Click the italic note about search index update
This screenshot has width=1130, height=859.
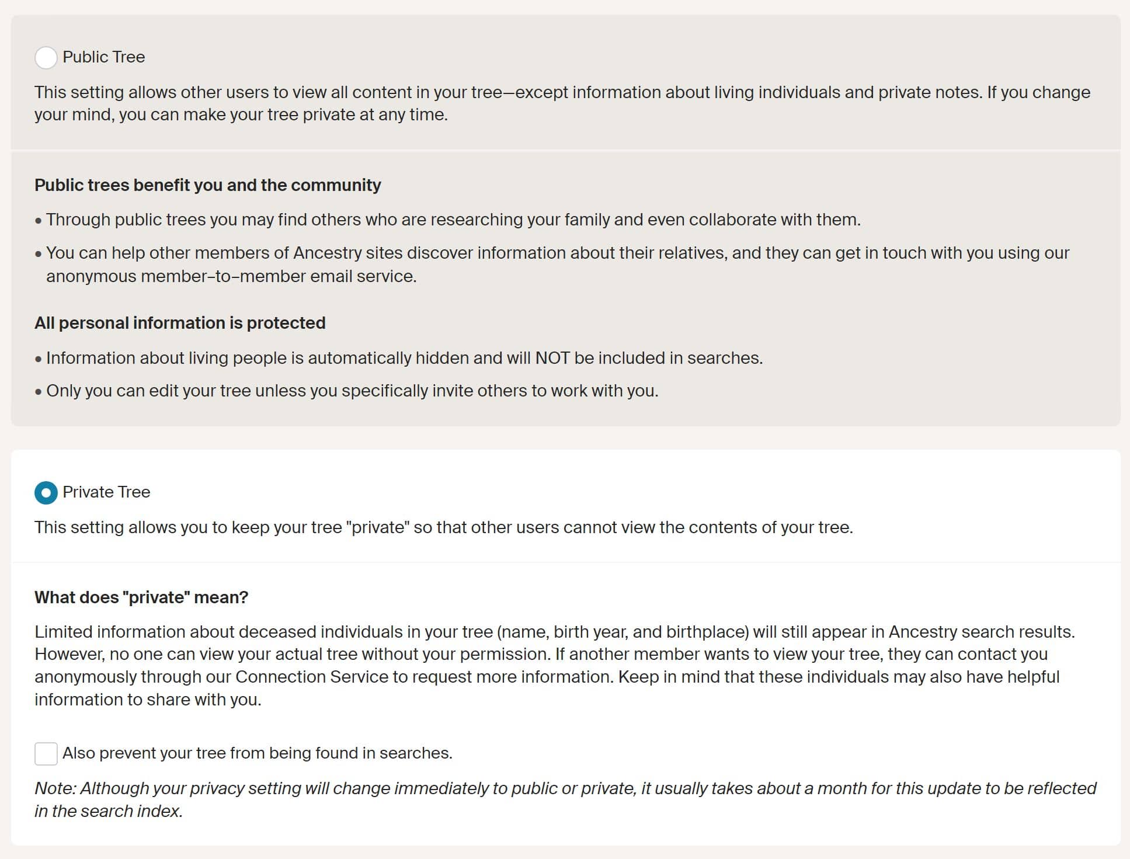coord(565,799)
